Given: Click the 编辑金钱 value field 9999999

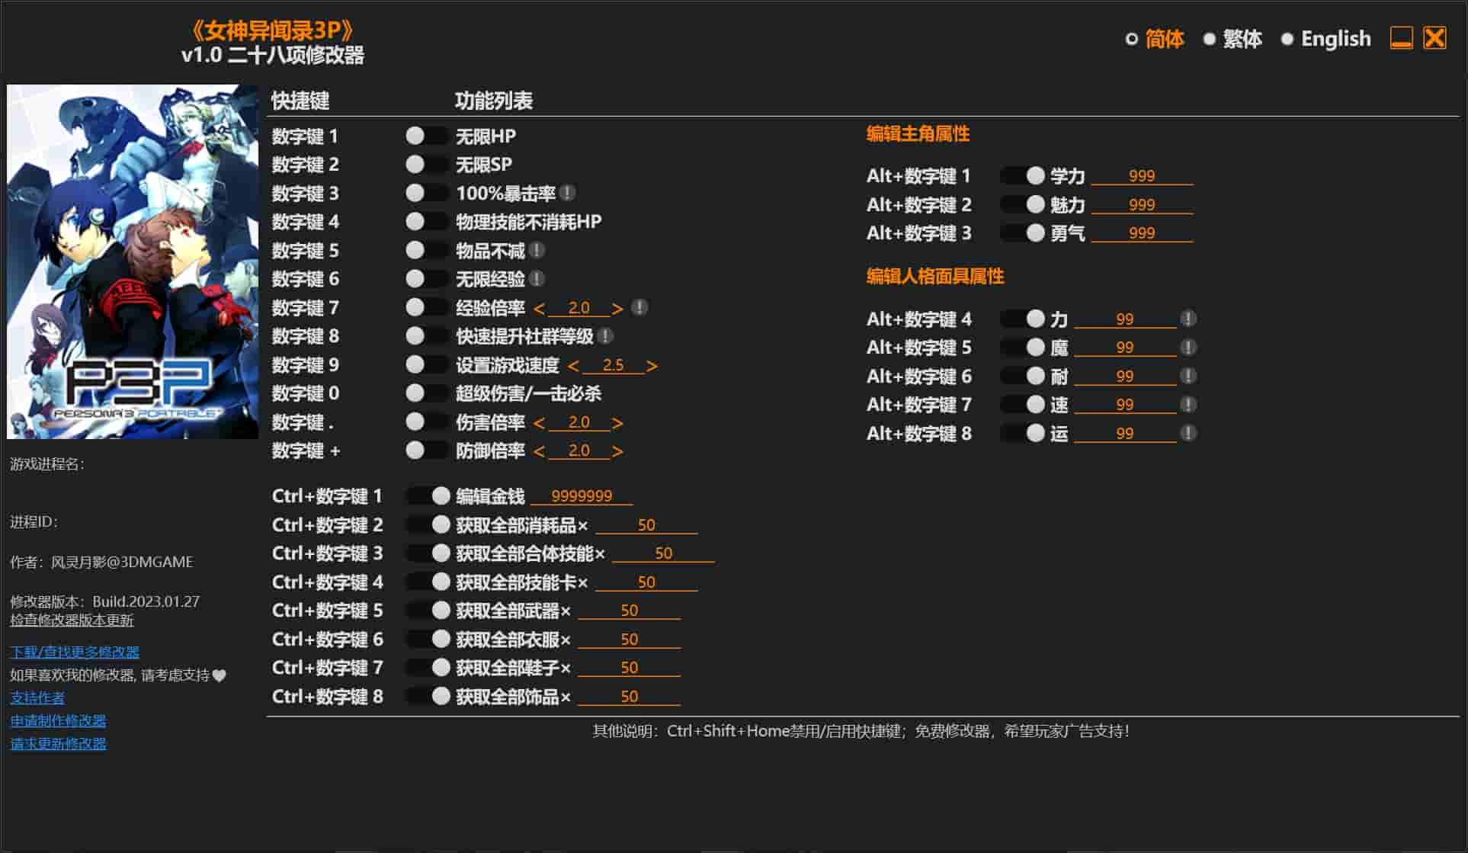Looking at the screenshot, I should pos(581,496).
